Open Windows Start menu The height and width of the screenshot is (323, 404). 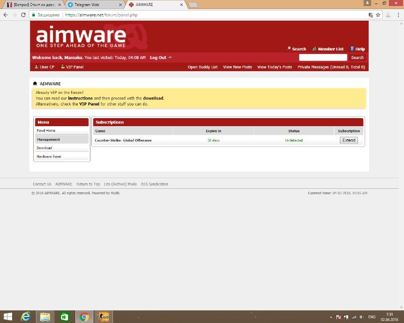[8, 317]
